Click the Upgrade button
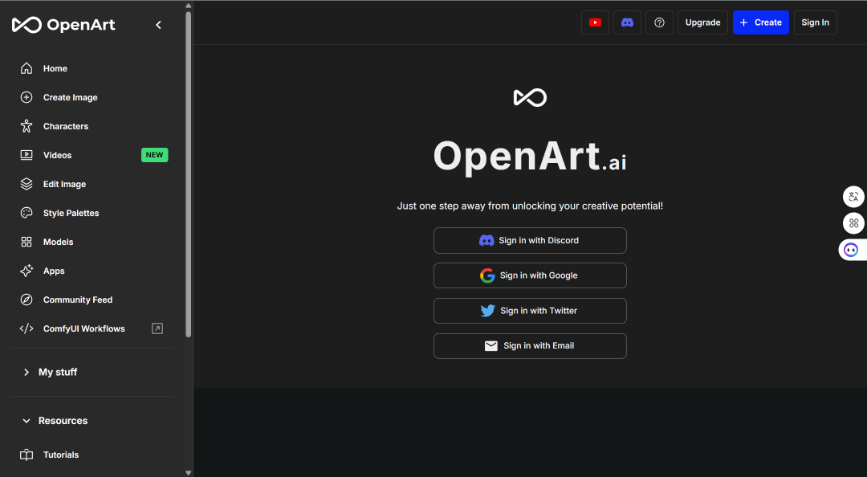The height and width of the screenshot is (477, 867). point(702,22)
